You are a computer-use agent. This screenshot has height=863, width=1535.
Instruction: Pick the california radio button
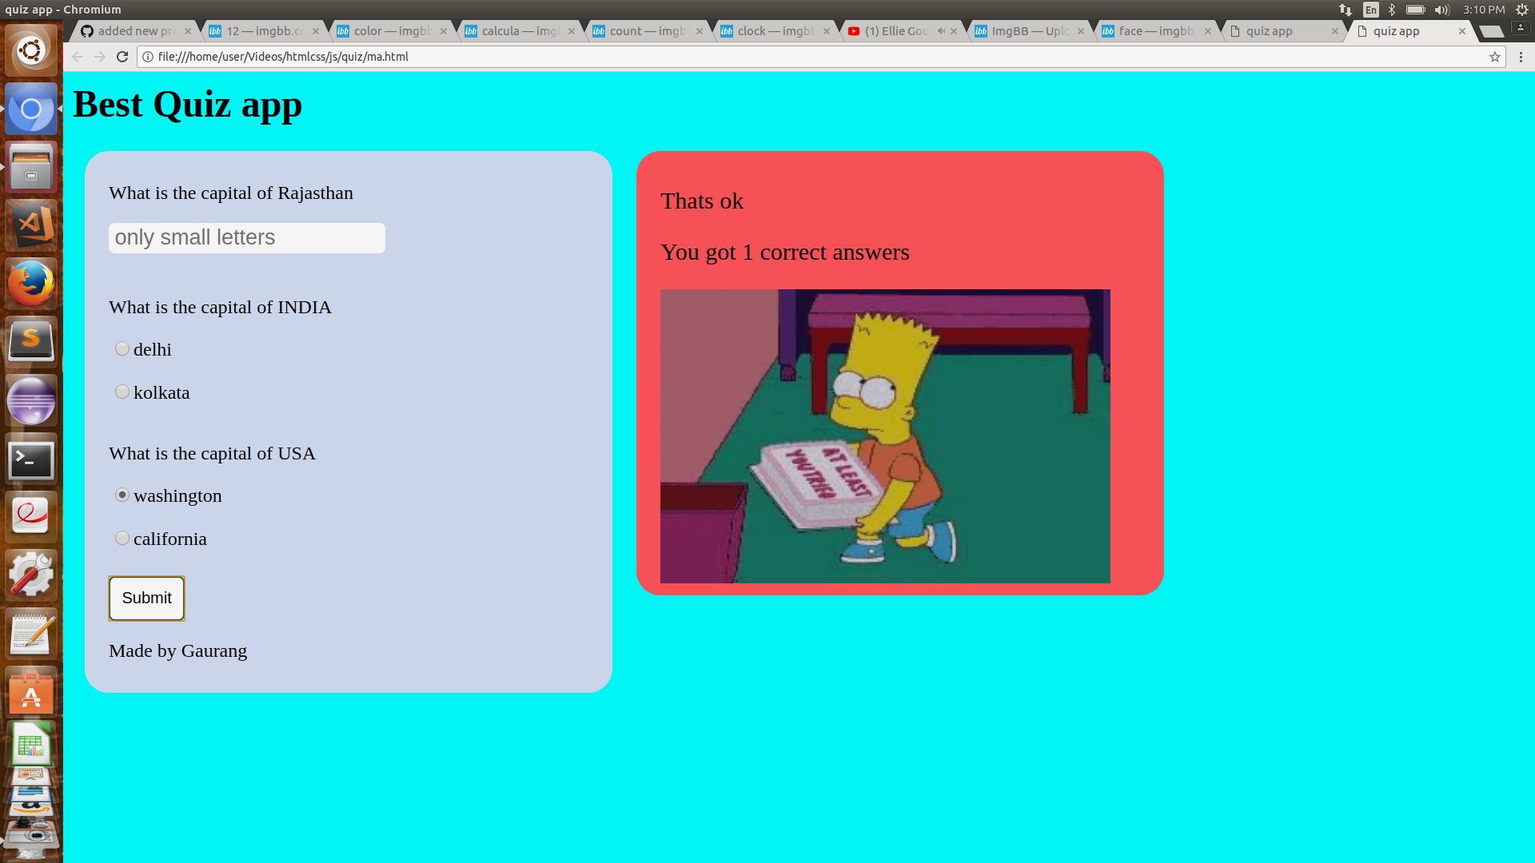pos(122,538)
